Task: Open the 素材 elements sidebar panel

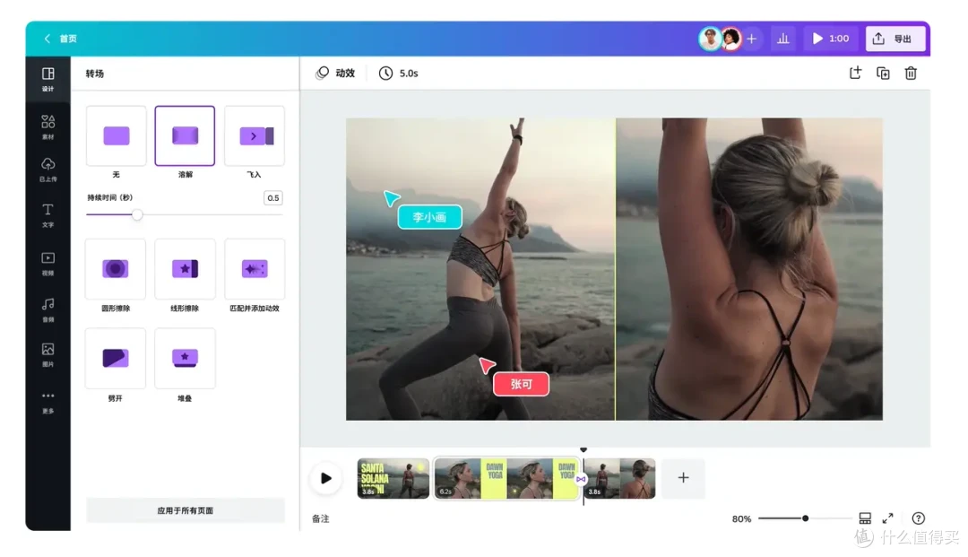Action: [48, 126]
